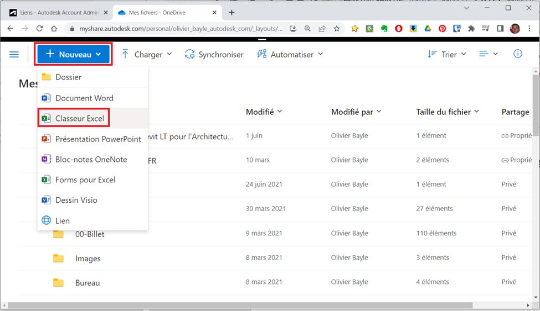Viewport: 540px width, 311px height.
Task: Click the Images folder icon
Action: tap(58, 258)
